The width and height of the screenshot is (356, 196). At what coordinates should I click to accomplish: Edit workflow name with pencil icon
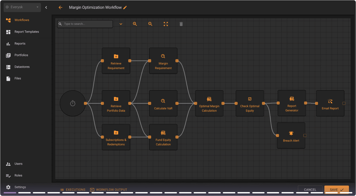pos(125,8)
